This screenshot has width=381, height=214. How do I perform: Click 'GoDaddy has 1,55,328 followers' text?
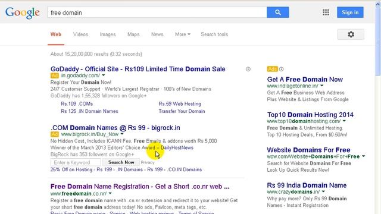click(98, 96)
